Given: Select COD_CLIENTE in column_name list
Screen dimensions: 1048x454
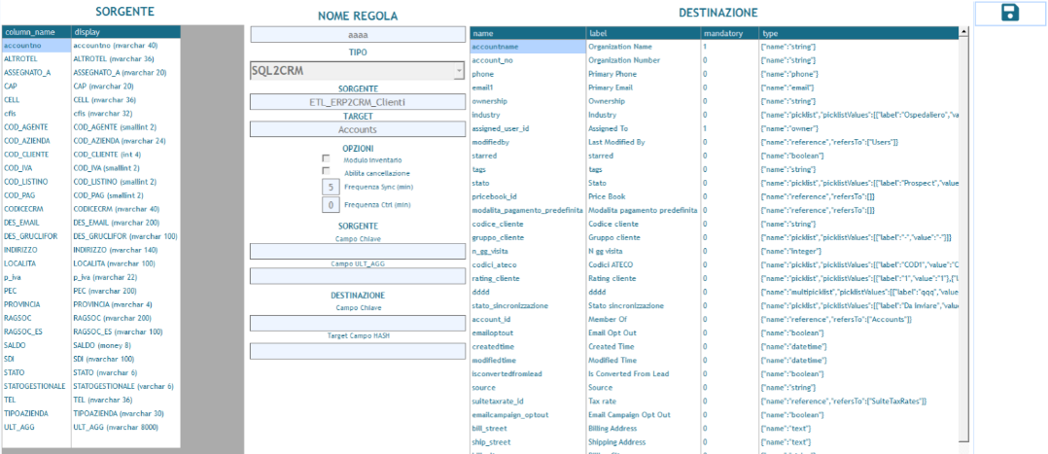Looking at the screenshot, I should pos(36,155).
